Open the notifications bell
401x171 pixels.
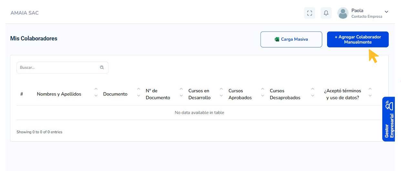(x=326, y=13)
